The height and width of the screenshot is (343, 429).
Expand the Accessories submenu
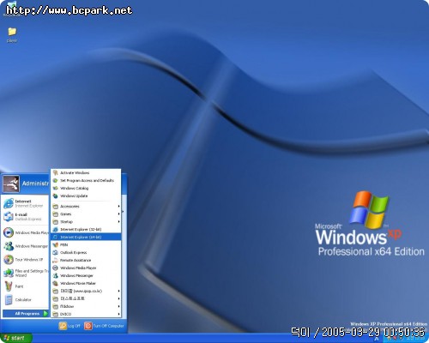86,207
